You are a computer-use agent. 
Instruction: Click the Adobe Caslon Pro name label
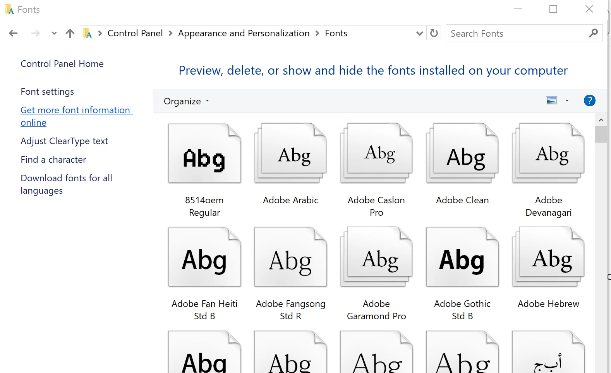[376, 206]
